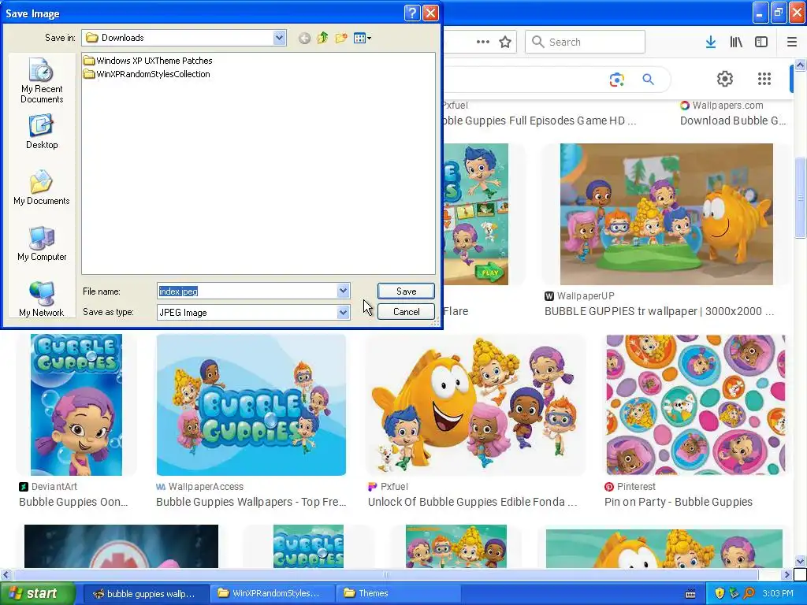Open the View menu icon in dialog
Image resolution: width=807 pixels, height=605 pixels.
[363, 38]
